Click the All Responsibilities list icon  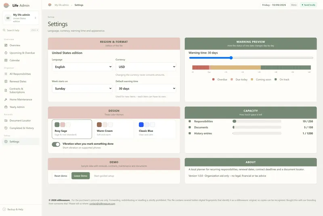tap(6, 74)
